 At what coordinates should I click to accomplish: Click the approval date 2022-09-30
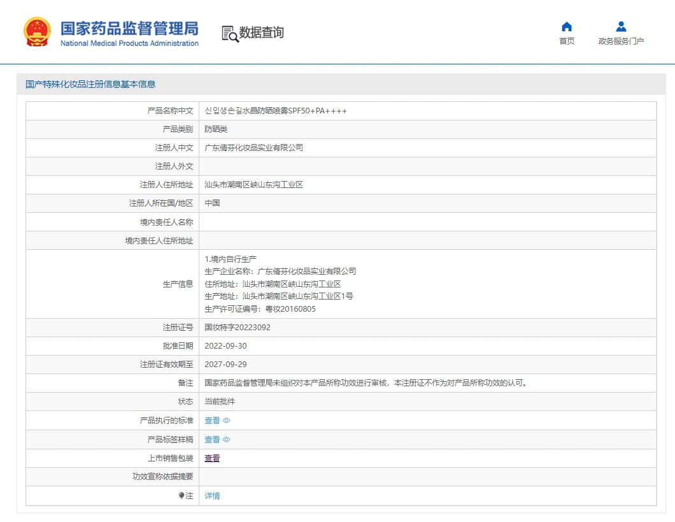(x=225, y=346)
